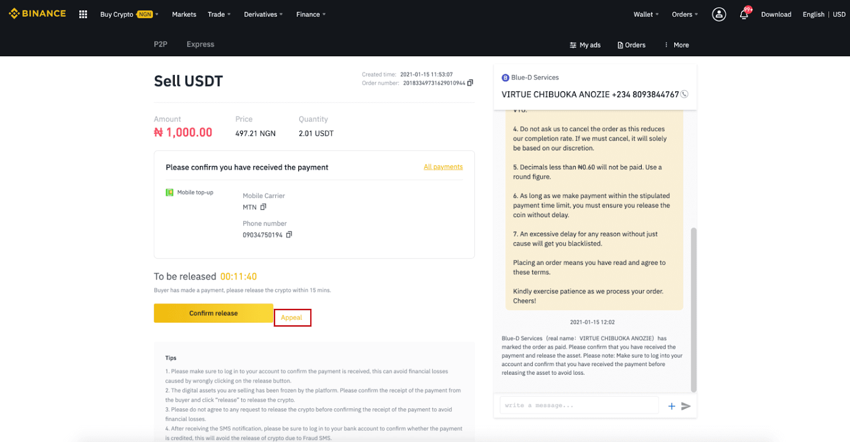Click the ₦ 1,000.00 amount
Screen dimensions: 850x442
point(183,133)
